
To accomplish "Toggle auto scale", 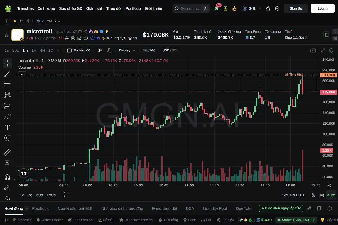I will pos(331,195).
